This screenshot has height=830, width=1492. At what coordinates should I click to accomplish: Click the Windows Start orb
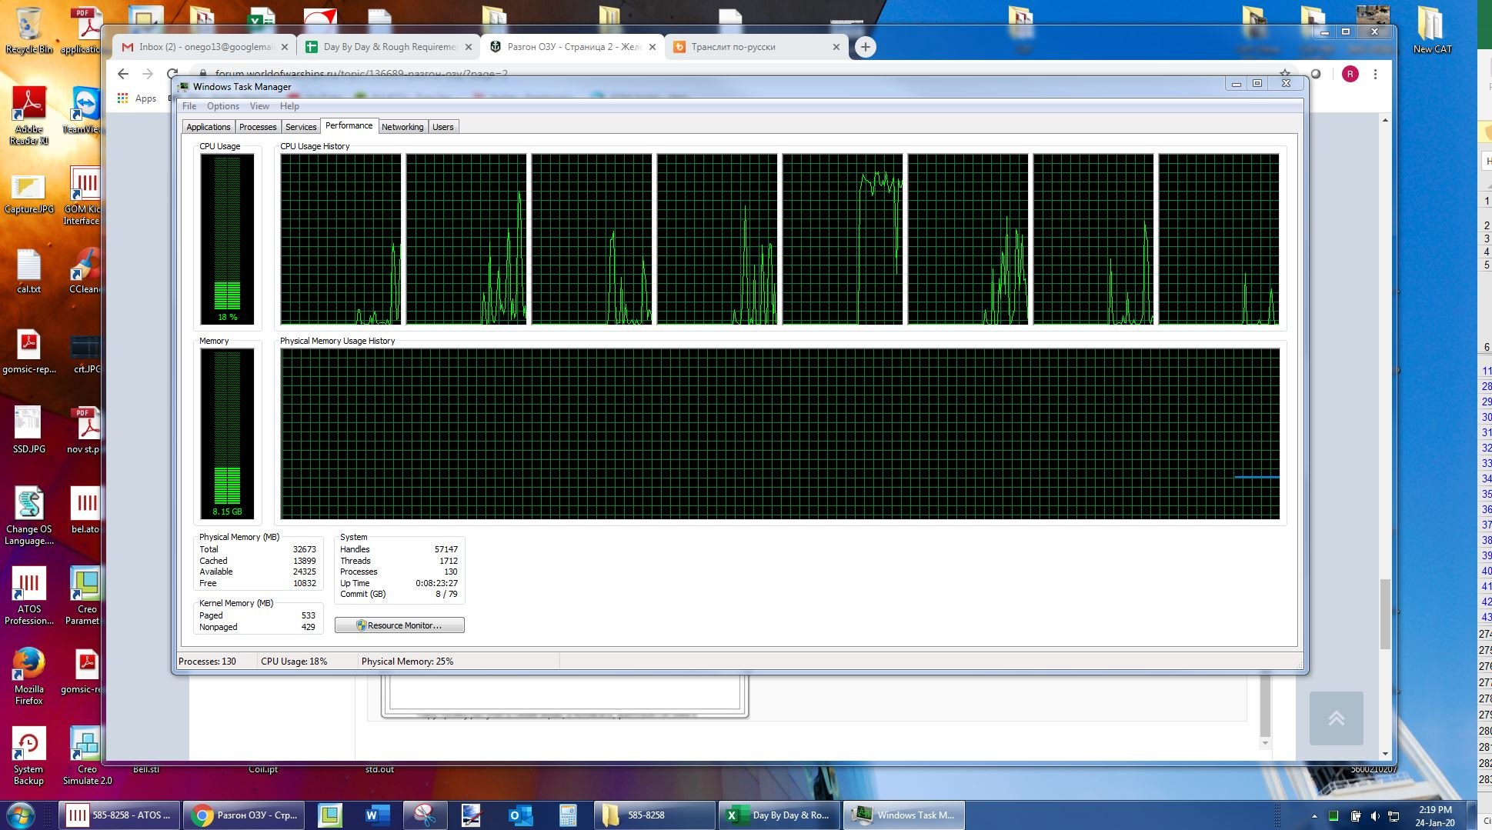21,815
